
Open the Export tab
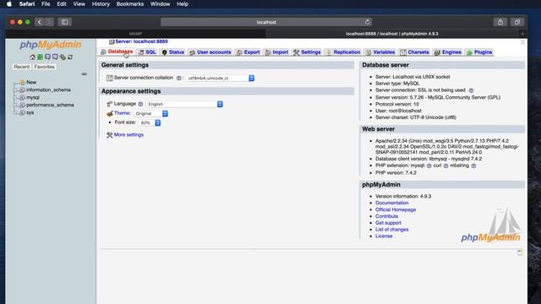[248, 52]
